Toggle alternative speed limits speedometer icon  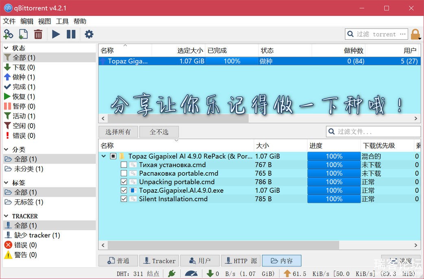(x=191, y=274)
